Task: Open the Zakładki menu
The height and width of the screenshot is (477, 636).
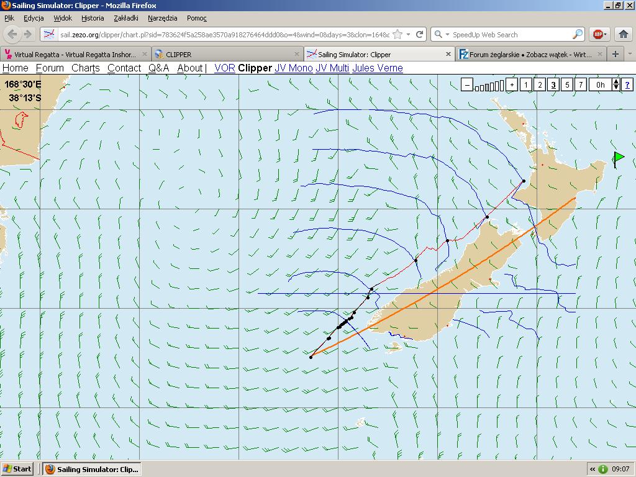Action: (126, 18)
